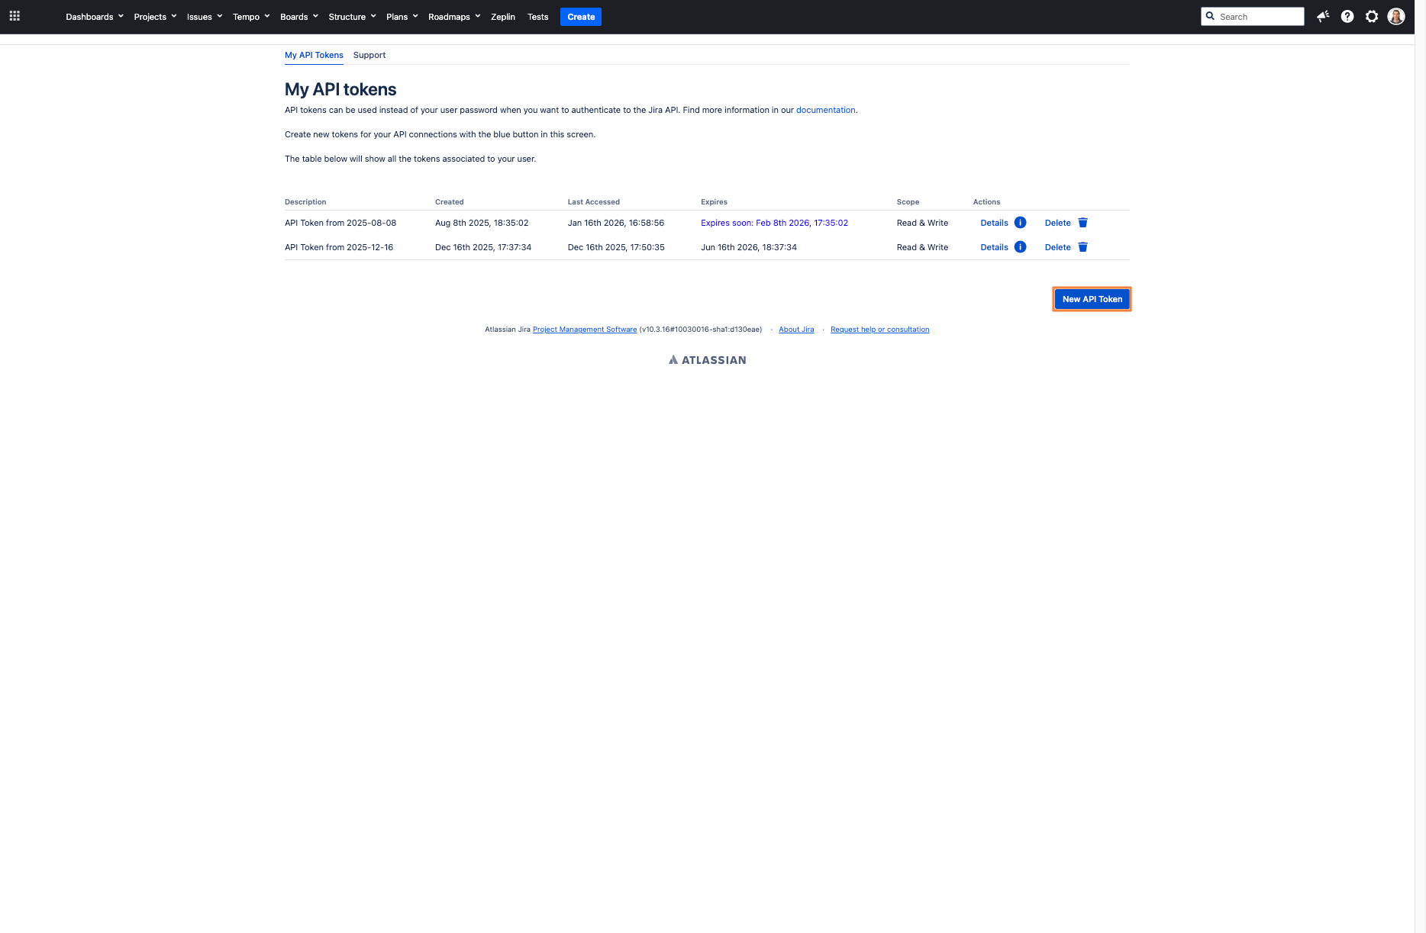
Task: Click the Atlassian logo in the footer
Action: 707,359
